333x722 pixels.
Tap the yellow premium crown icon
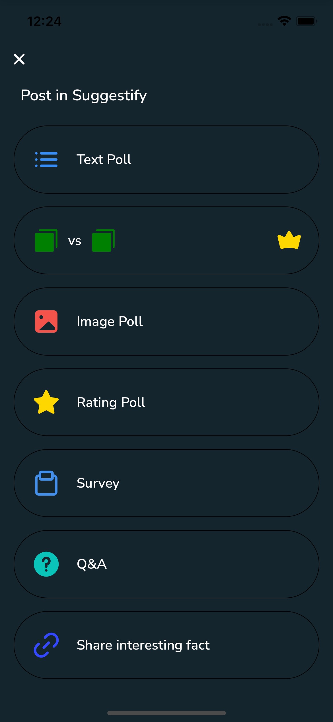tap(289, 240)
